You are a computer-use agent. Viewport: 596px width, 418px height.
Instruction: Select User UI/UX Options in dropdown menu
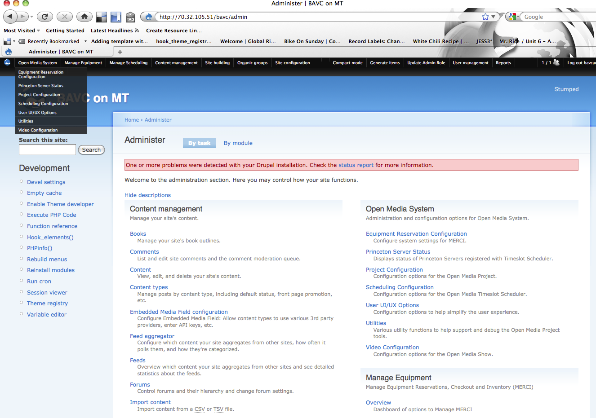coord(51,112)
